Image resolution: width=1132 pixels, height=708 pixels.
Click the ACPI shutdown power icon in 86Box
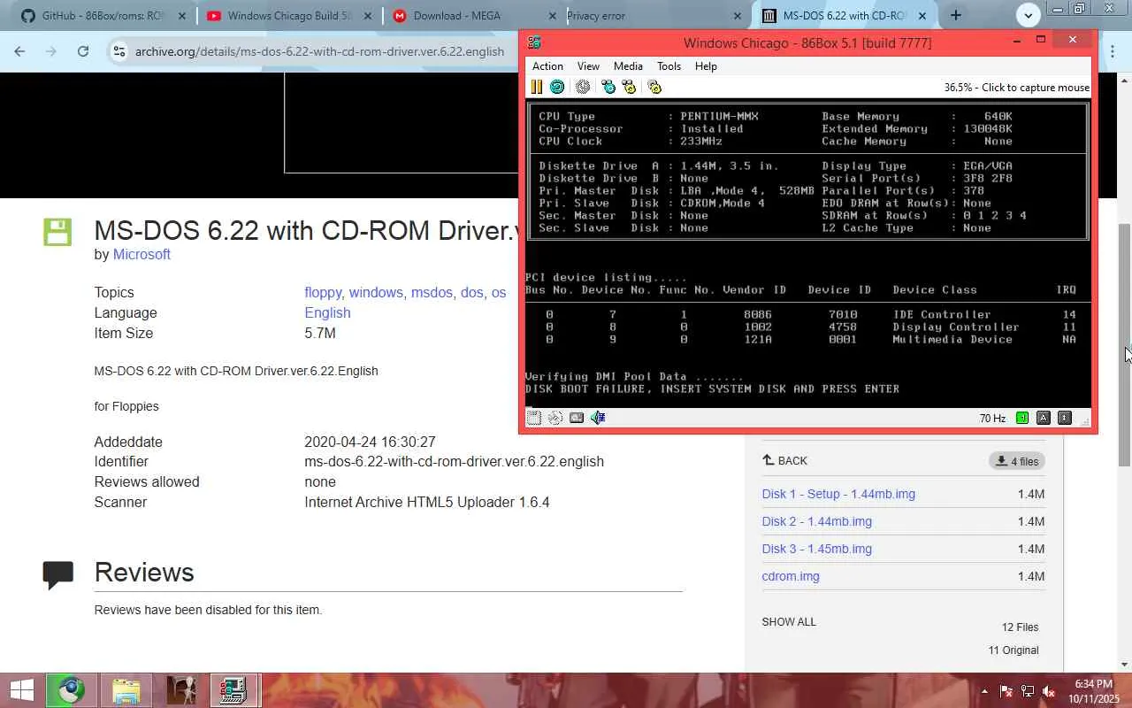click(x=583, y=87)
